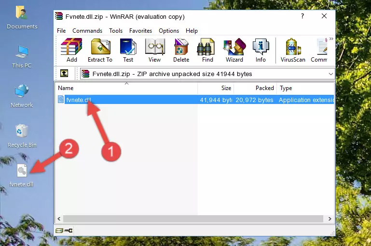Select the Documents desktop icon
This screenshot has height=246, width=371.
(x=22, y=17)
